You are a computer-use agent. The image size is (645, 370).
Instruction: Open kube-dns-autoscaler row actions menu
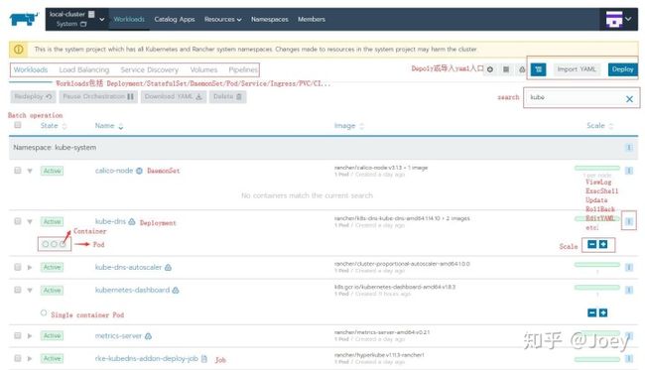(x=628, y=267)
